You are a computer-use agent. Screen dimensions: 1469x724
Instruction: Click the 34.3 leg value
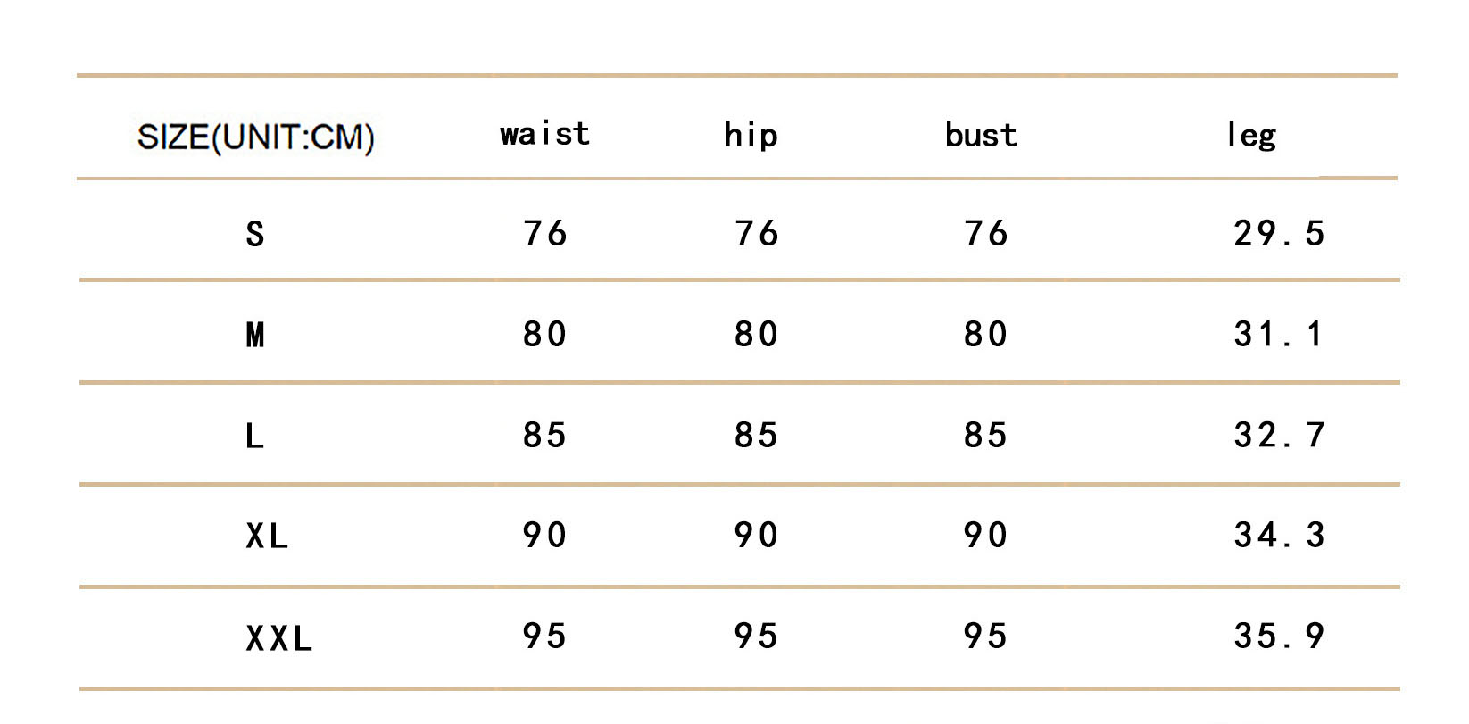(1279, 535)
